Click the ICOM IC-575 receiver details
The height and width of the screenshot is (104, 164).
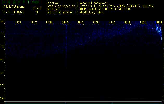tap(105, 9)
